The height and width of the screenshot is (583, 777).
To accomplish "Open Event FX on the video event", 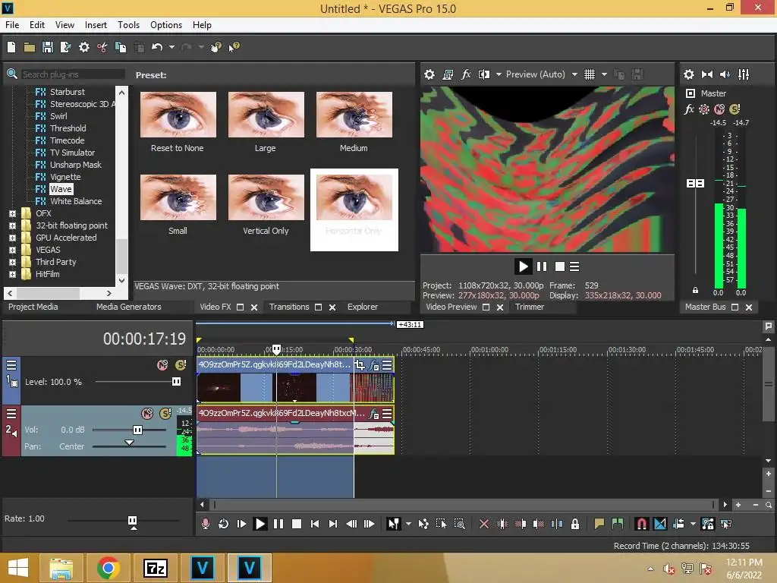I will [x=373, y=365].
